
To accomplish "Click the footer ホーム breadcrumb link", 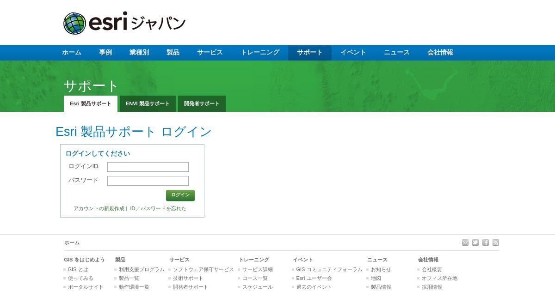I will pos(72,242).
